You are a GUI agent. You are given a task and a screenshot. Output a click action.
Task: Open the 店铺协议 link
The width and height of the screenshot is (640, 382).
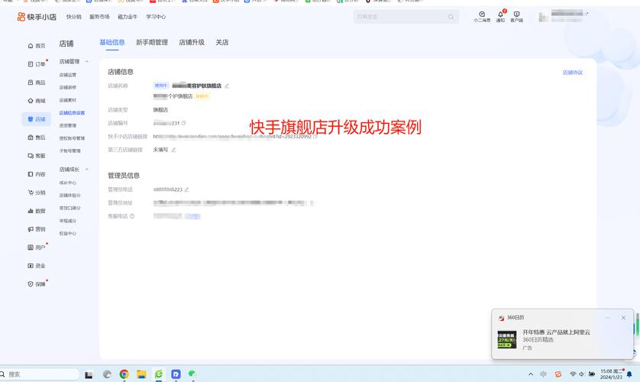click(572, 73)
